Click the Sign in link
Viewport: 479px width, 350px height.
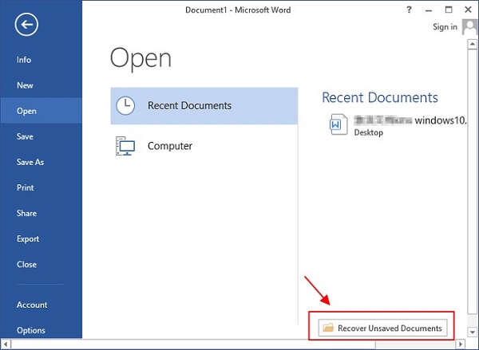[445, 27]
